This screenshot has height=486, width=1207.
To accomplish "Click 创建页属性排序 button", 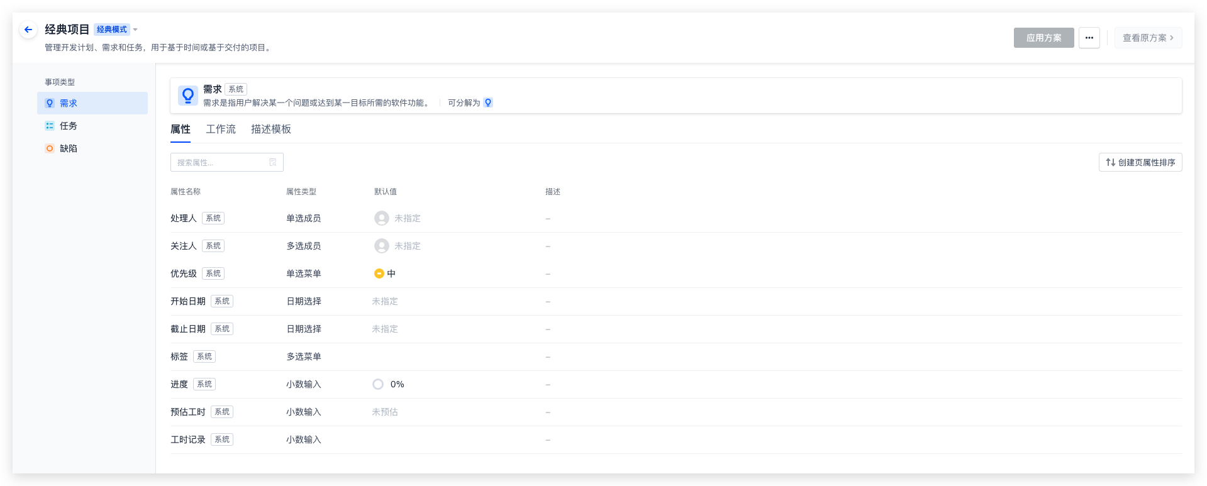I will tap(1140, 162).
